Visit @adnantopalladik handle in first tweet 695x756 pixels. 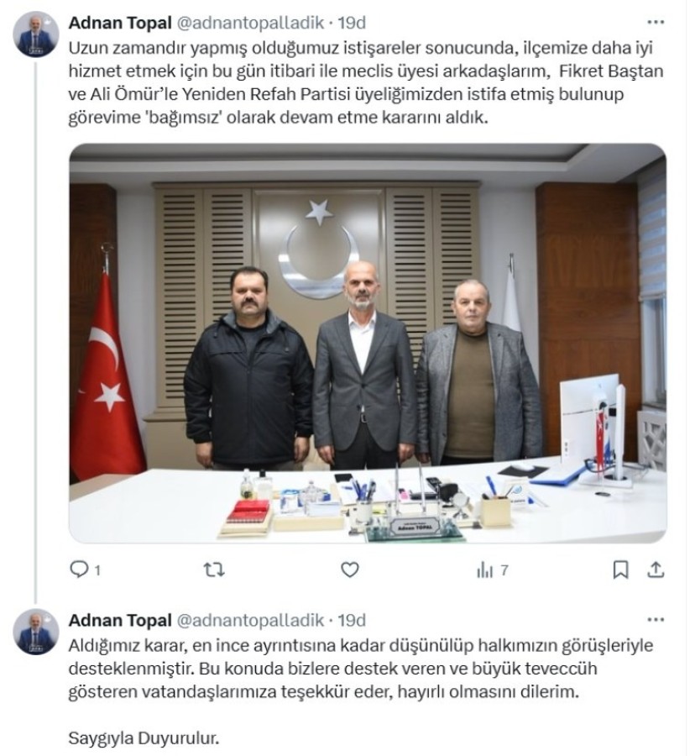click(x=250, y=23)
